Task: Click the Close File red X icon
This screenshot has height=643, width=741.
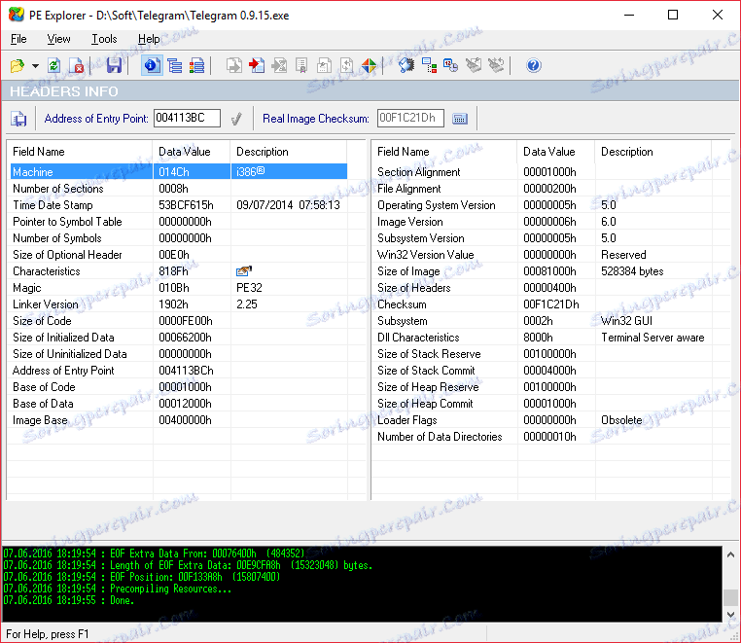Action: 77,66
